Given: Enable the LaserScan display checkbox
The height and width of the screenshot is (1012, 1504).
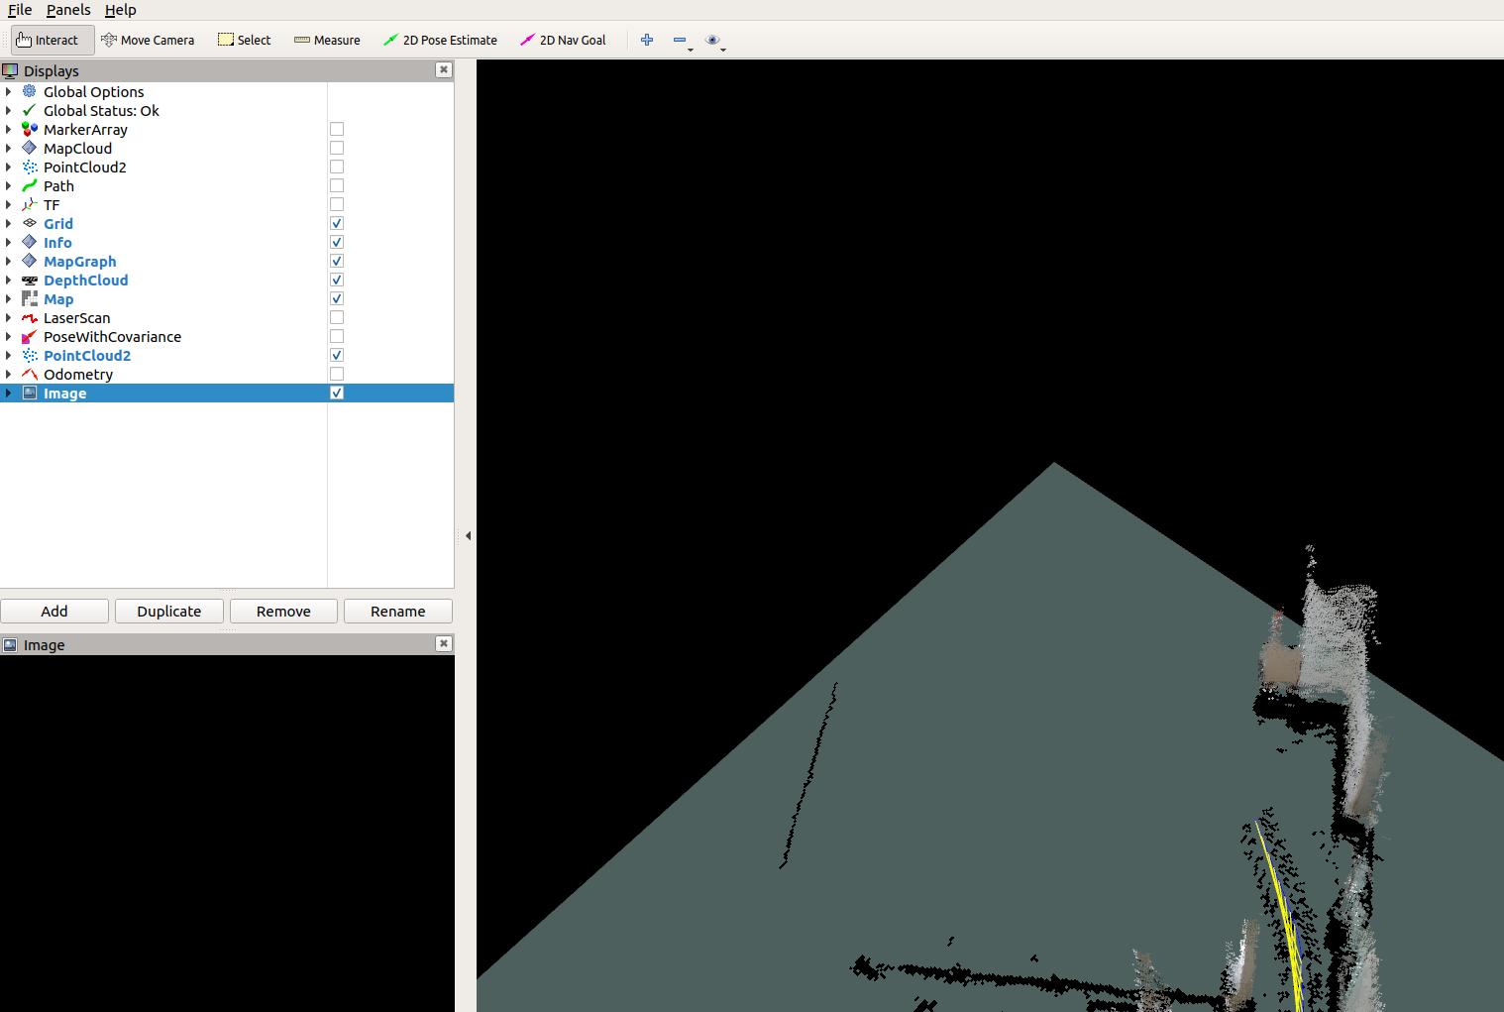Looking at the screenshot, I should 336,316.
